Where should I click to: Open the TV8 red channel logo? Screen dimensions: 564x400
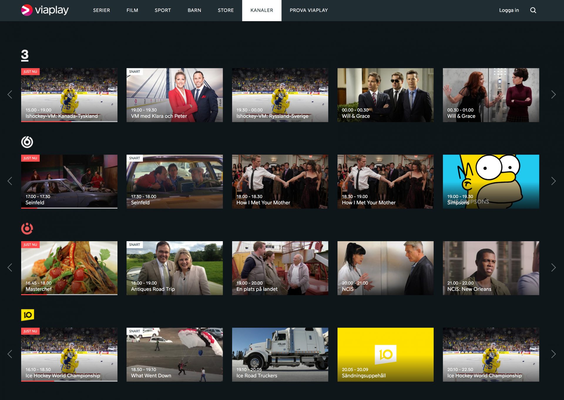point(27,229)
